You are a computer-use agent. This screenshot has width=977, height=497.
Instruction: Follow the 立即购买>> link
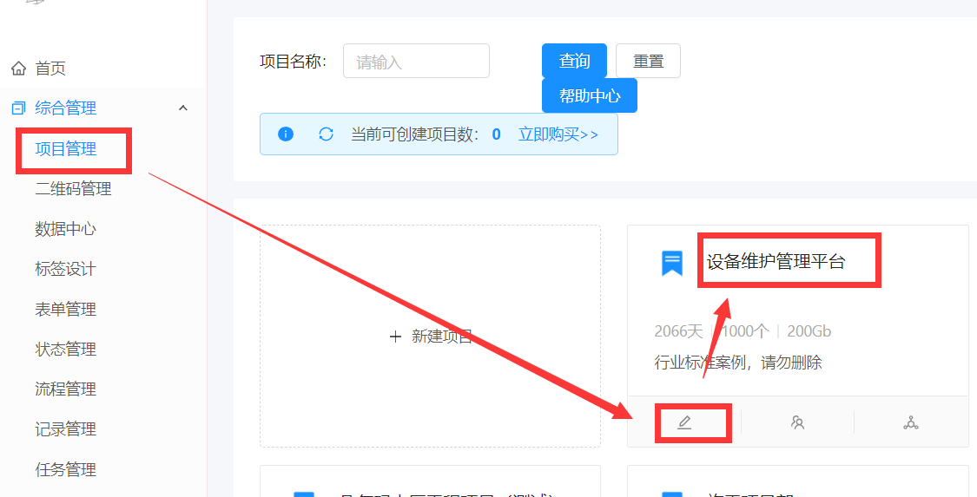(x=558, y=134)
